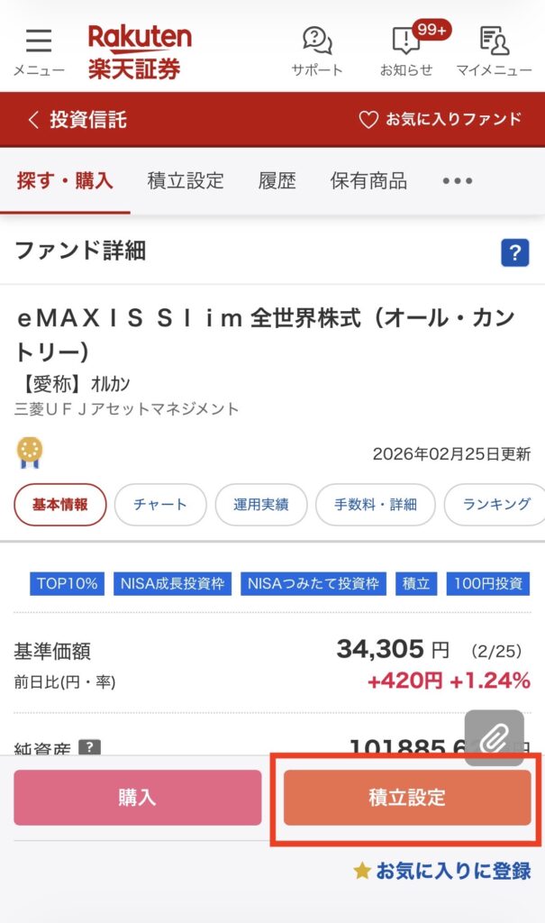Expand more tabs with three dots
Viewport: 545px width, 923px height.
pyautogui.click(x=457, y=181)
